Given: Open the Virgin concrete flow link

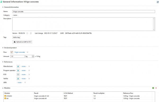Looking at the screenshot, I should (x=20, y=52).
